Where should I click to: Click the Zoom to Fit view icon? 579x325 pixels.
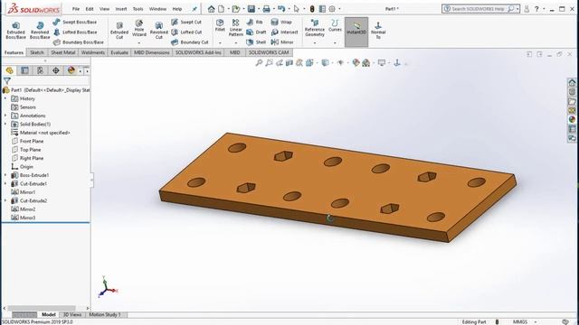pos(259,63)
